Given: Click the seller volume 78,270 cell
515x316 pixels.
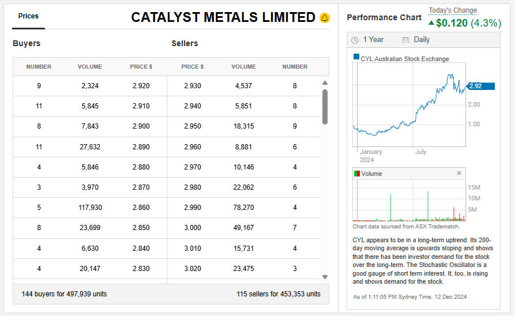Looking at the screenshot, I should pos(243,207).
